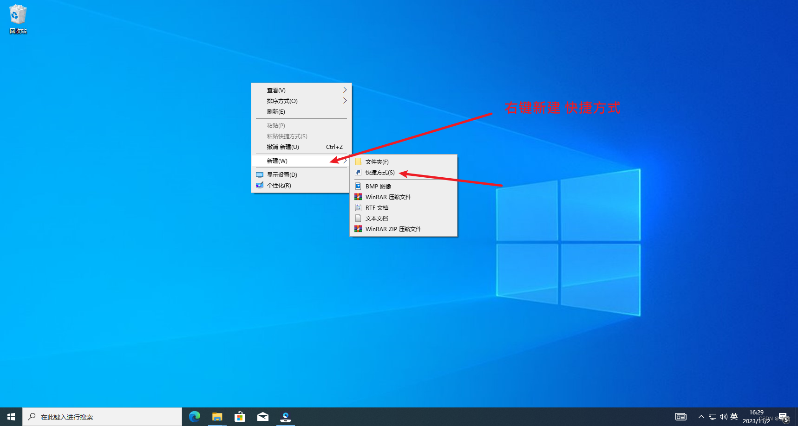The width and height of the screenshot is (798, 426).
Task: Click the shortcut icon beside 快捷方式(S)
Action: coord(358,172)
